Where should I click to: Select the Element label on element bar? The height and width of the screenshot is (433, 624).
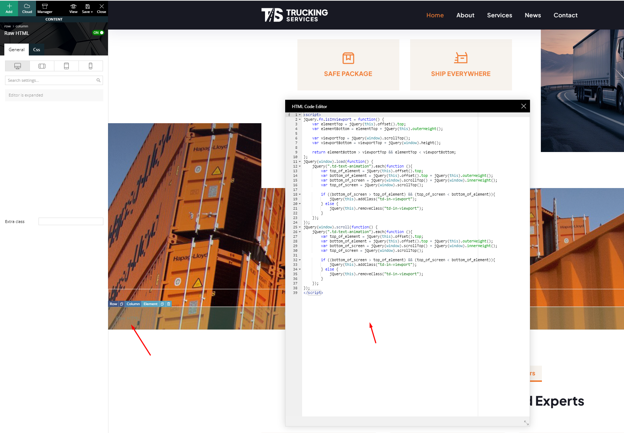pos(151,304)
